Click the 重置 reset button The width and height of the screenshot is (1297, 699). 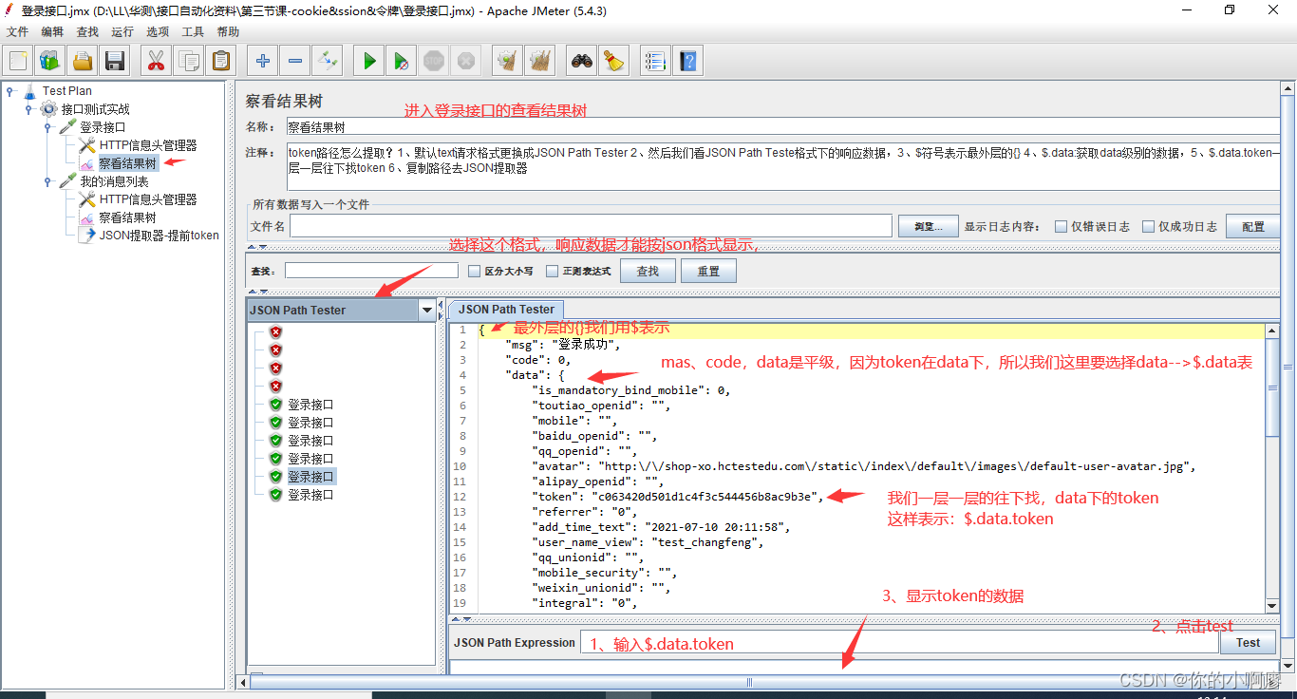708,271
